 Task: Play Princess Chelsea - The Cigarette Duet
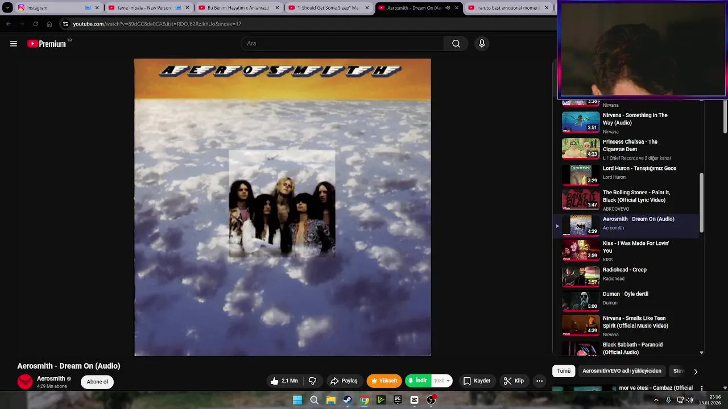coord(626,149)
